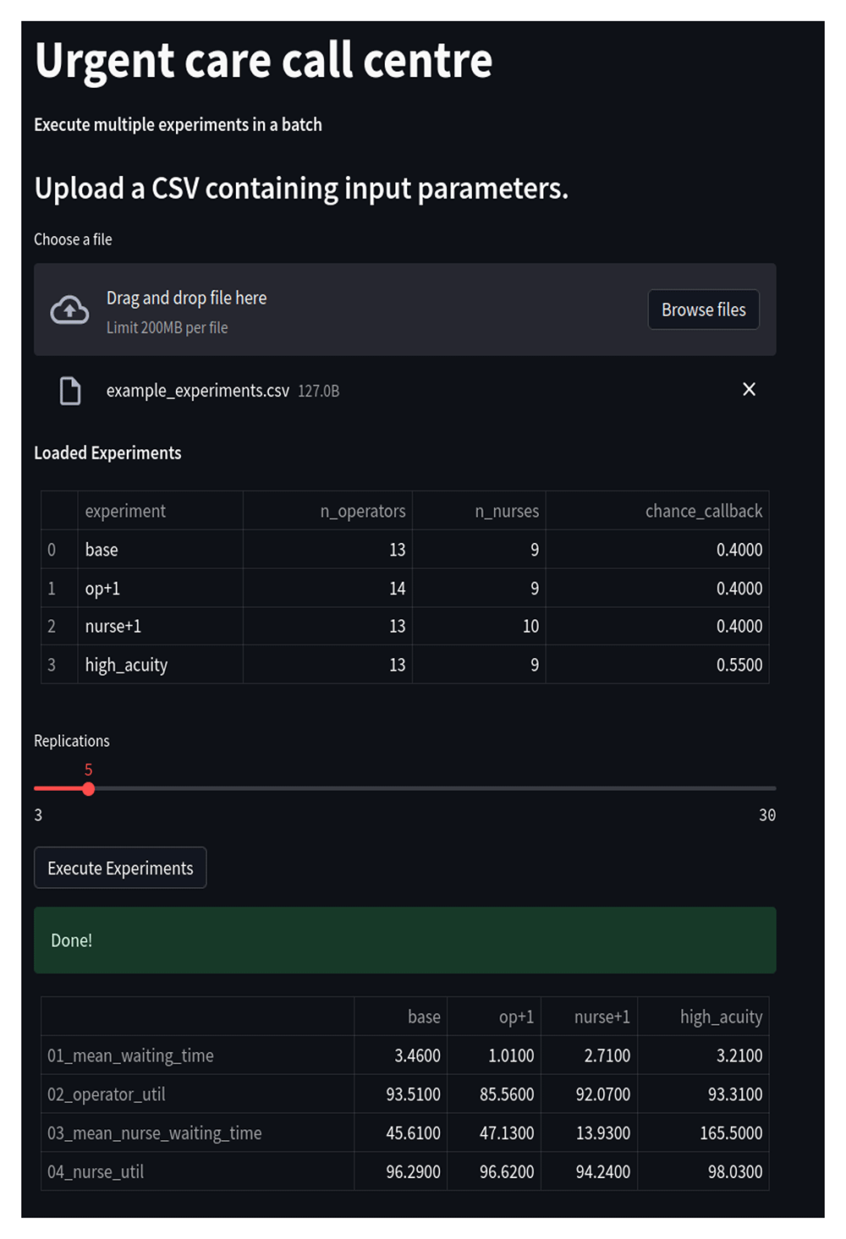Select the 'base' cell in Loaded Experiments

click(x=102, y=550)
